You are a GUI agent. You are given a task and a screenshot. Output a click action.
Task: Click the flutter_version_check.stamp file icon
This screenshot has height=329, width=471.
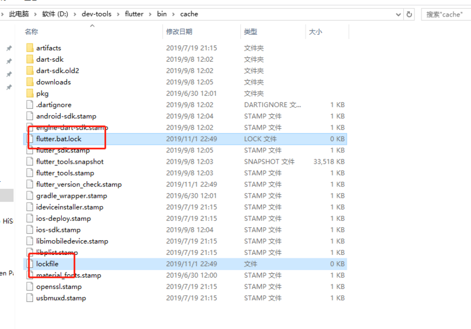pyautogui.click(x=30, y=184)
